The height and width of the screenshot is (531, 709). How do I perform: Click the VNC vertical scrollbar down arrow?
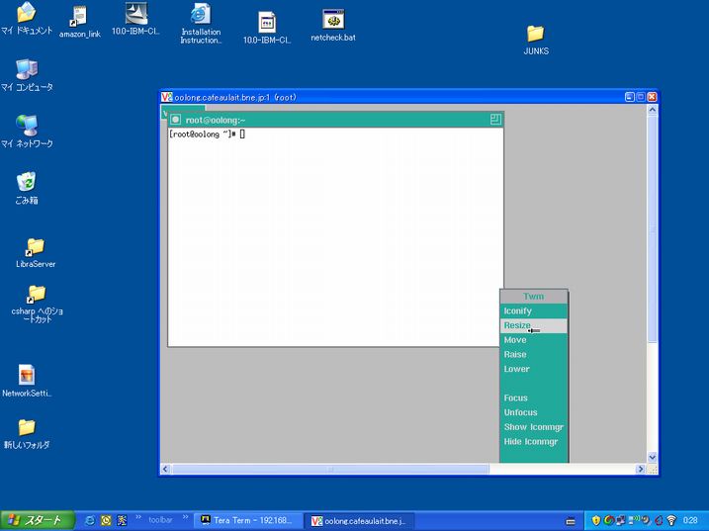653,457
